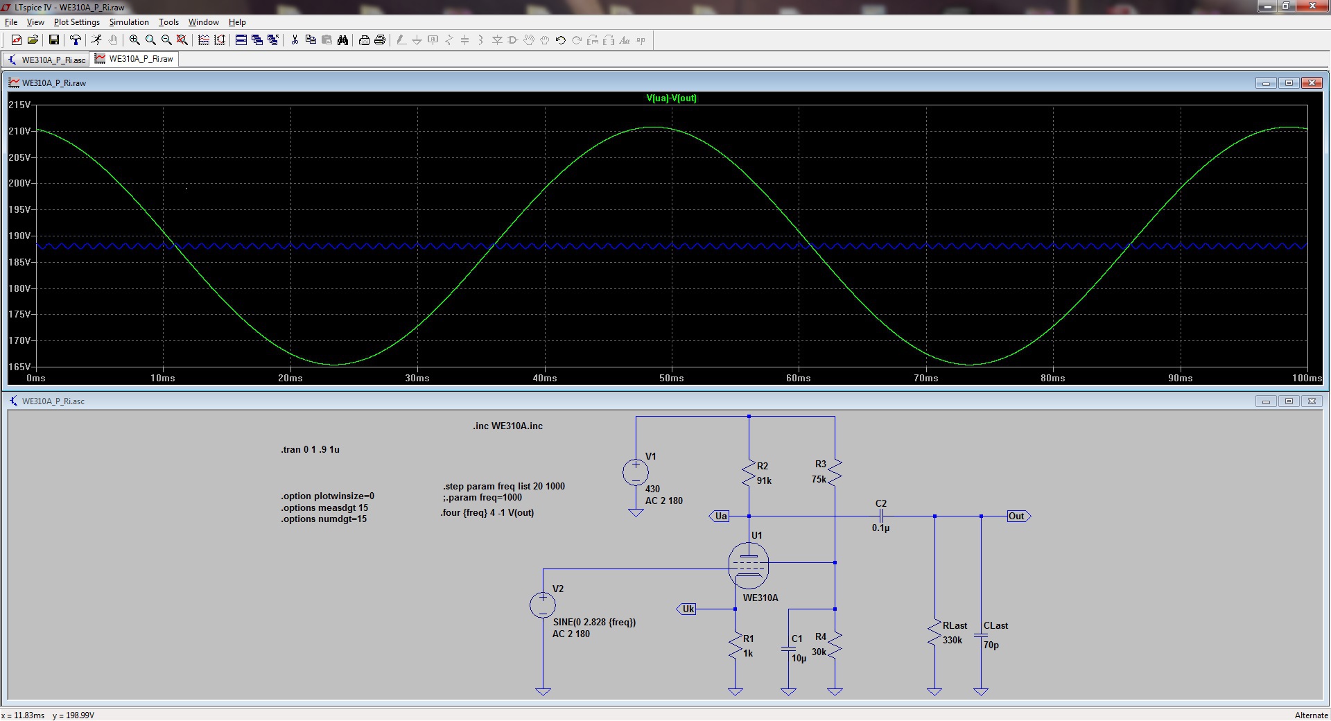Image resolution: width=1331 pixels, height=721 pixels.
Task: Open the Simulation menu
Action: tap(129, 22)
